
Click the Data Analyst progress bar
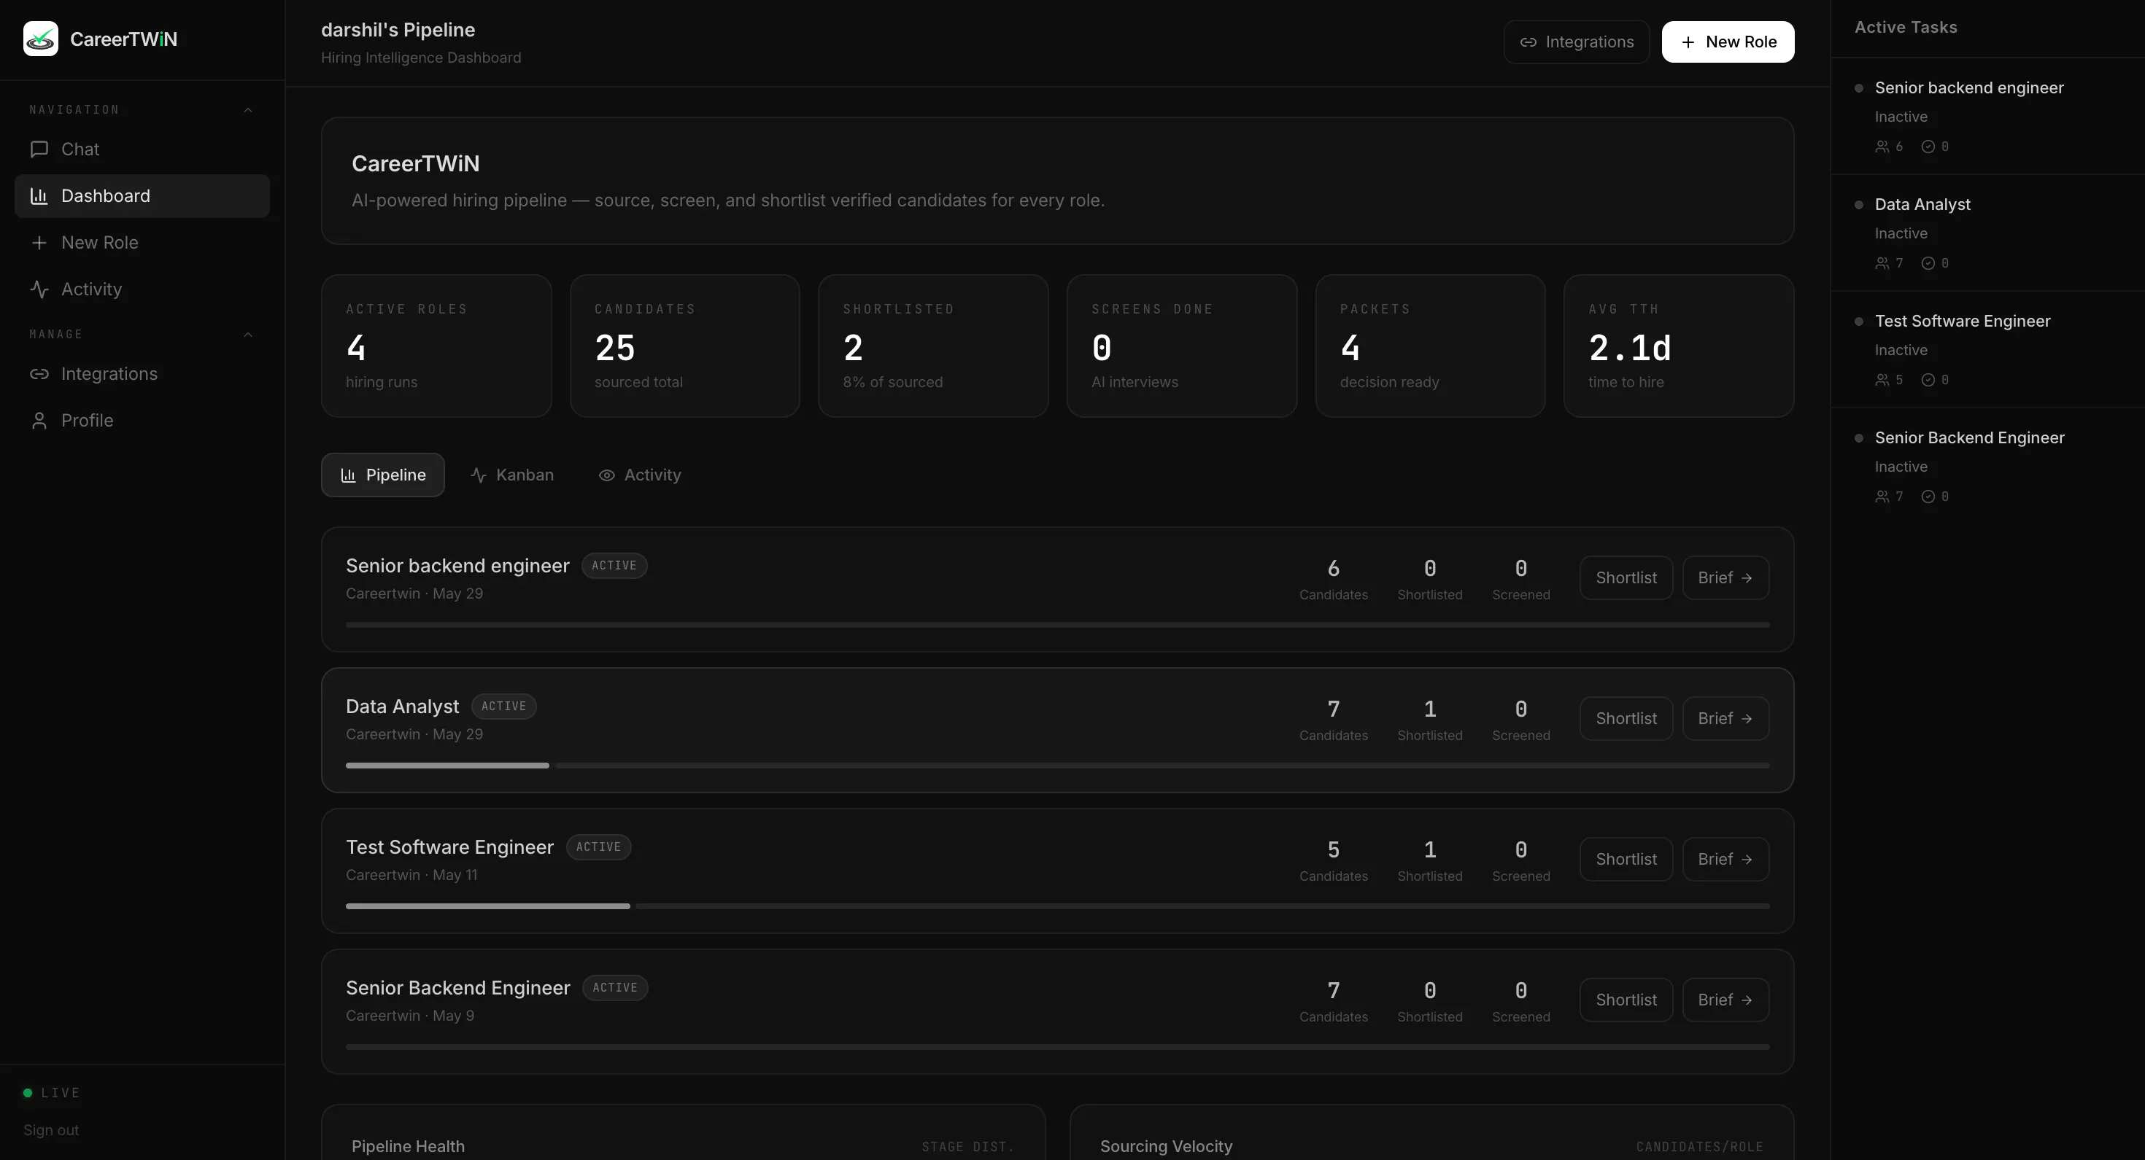[x=1057, y=765]
